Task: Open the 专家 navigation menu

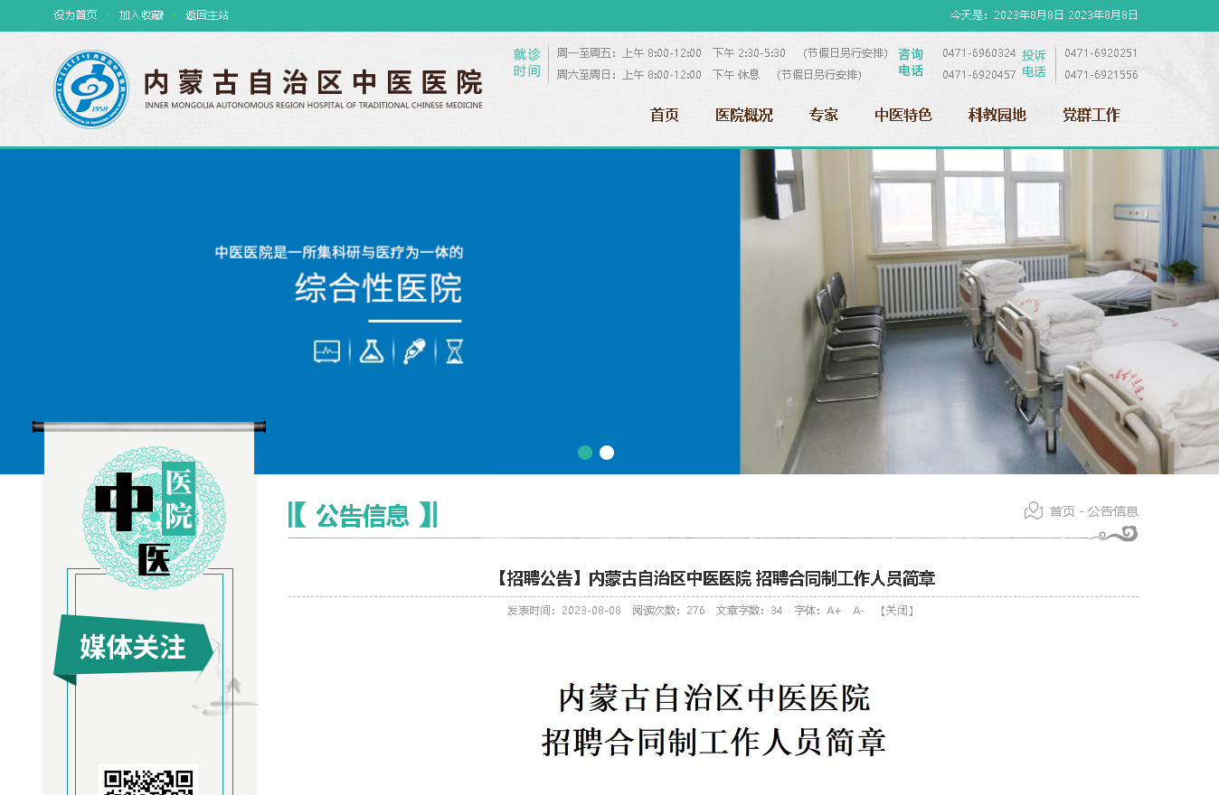Action: (823, 115)
